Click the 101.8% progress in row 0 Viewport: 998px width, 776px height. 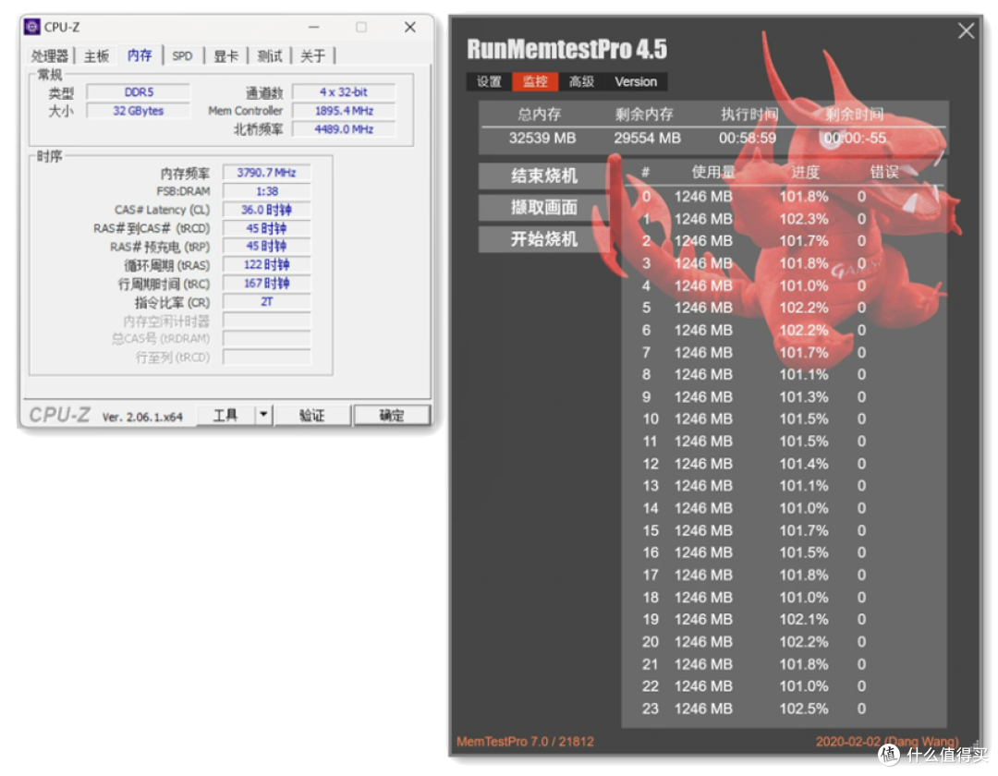tap(804, 197)
